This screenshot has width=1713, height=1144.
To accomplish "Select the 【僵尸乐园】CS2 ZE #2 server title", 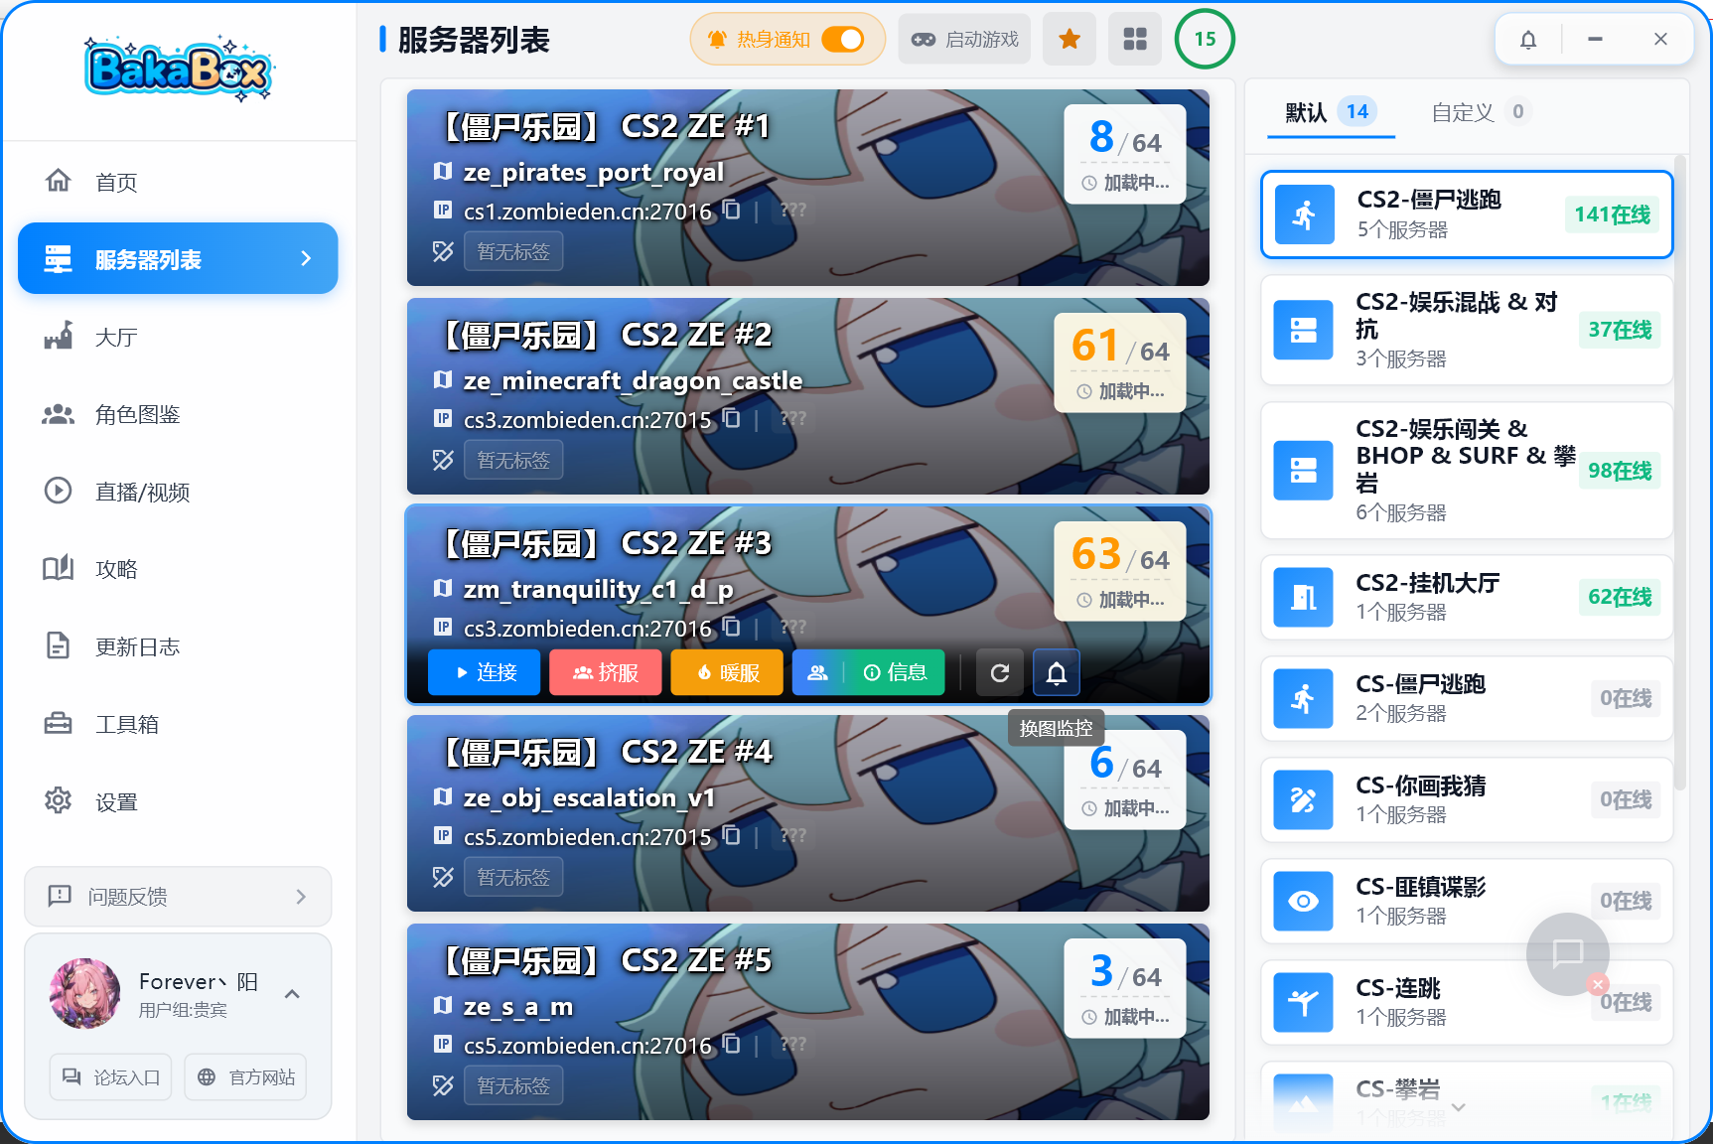I will pyautogui.click(x=603, y=335).
